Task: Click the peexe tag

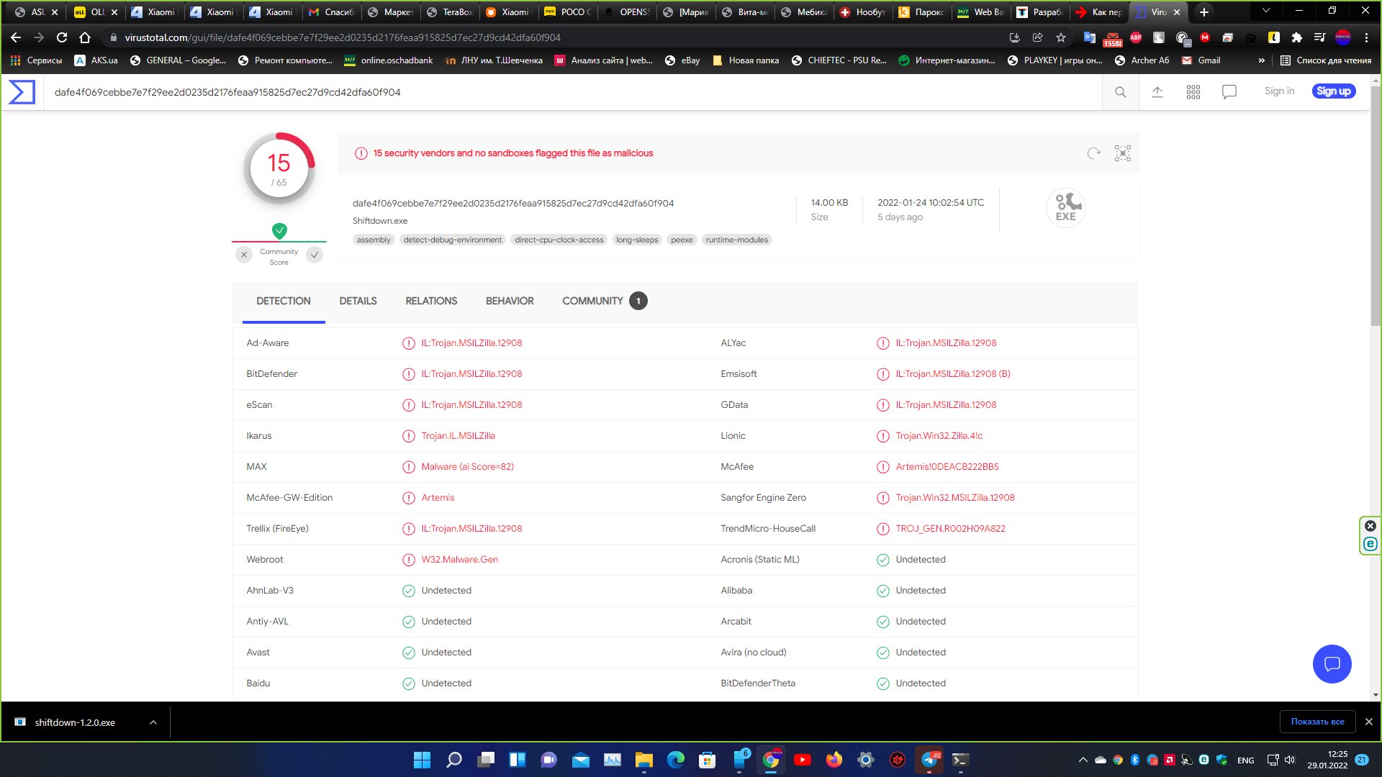Action: [682, 240]
